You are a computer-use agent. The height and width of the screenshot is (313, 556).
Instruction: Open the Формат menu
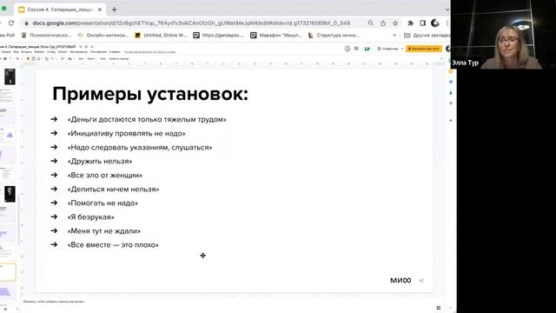[x=39, y=52]
